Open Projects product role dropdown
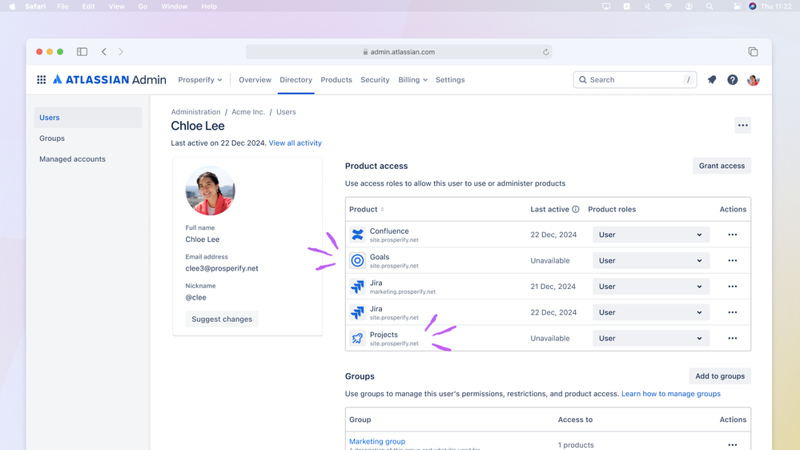Image resolution: width=800 pixels, height=450 pixels. pos(650,338)
